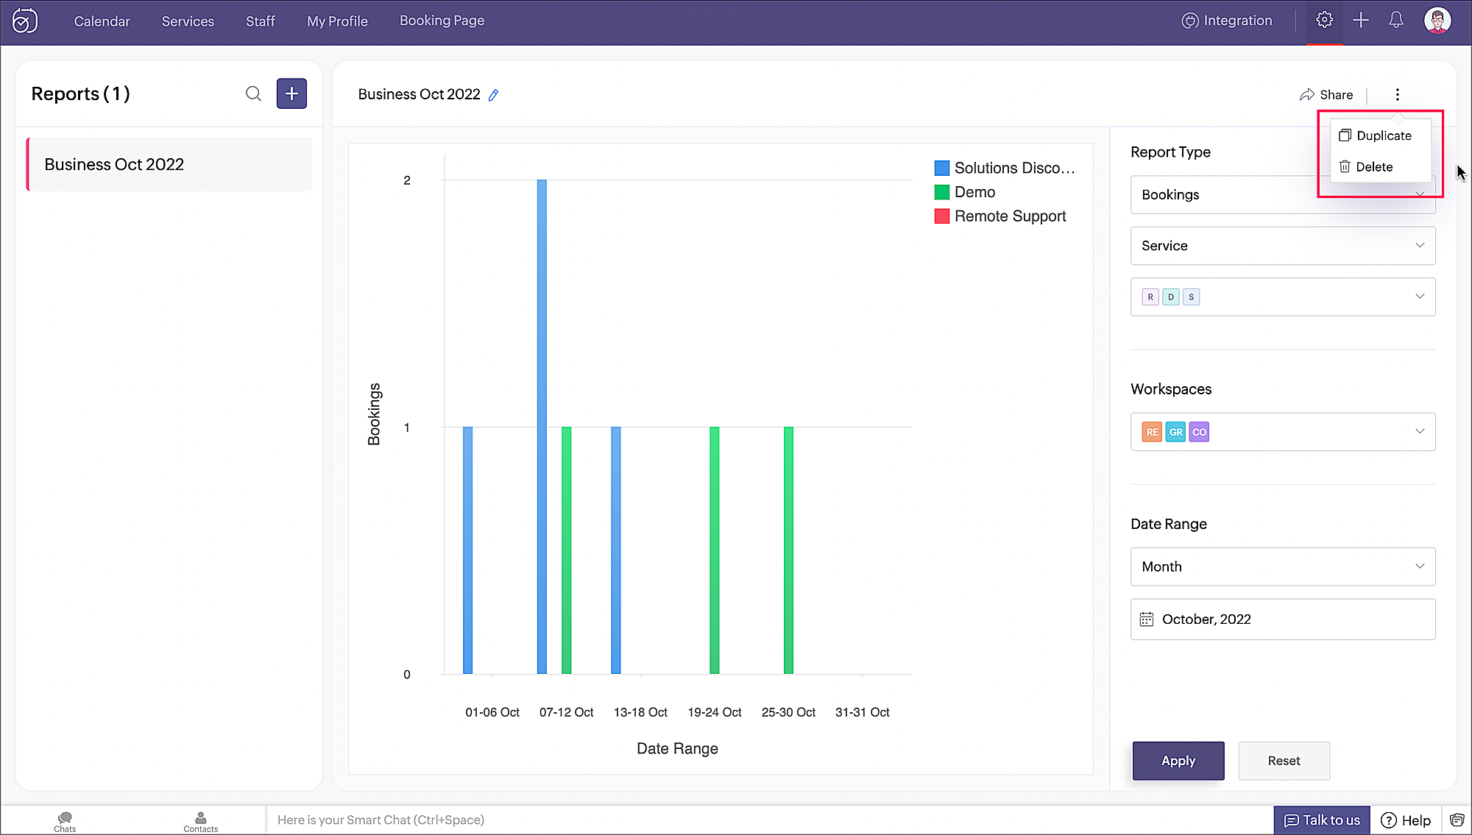This screenshot has height=835, width=1472.
Task: Click the R service tag
Action: [x=1150, y=297]
